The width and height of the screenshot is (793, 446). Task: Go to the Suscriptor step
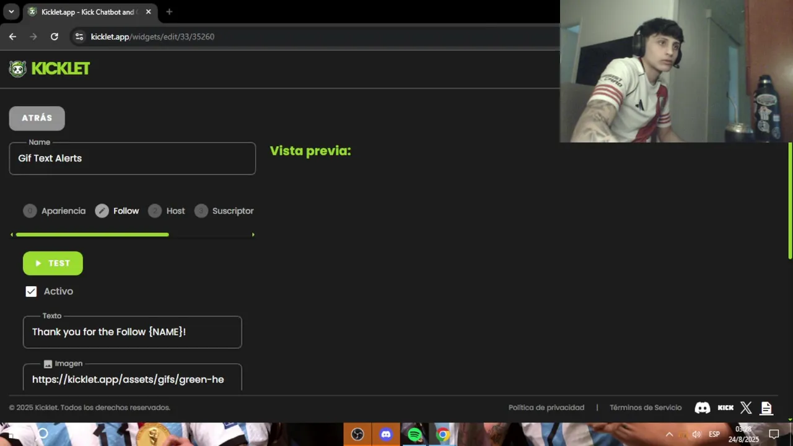click(x=224, y=211)
